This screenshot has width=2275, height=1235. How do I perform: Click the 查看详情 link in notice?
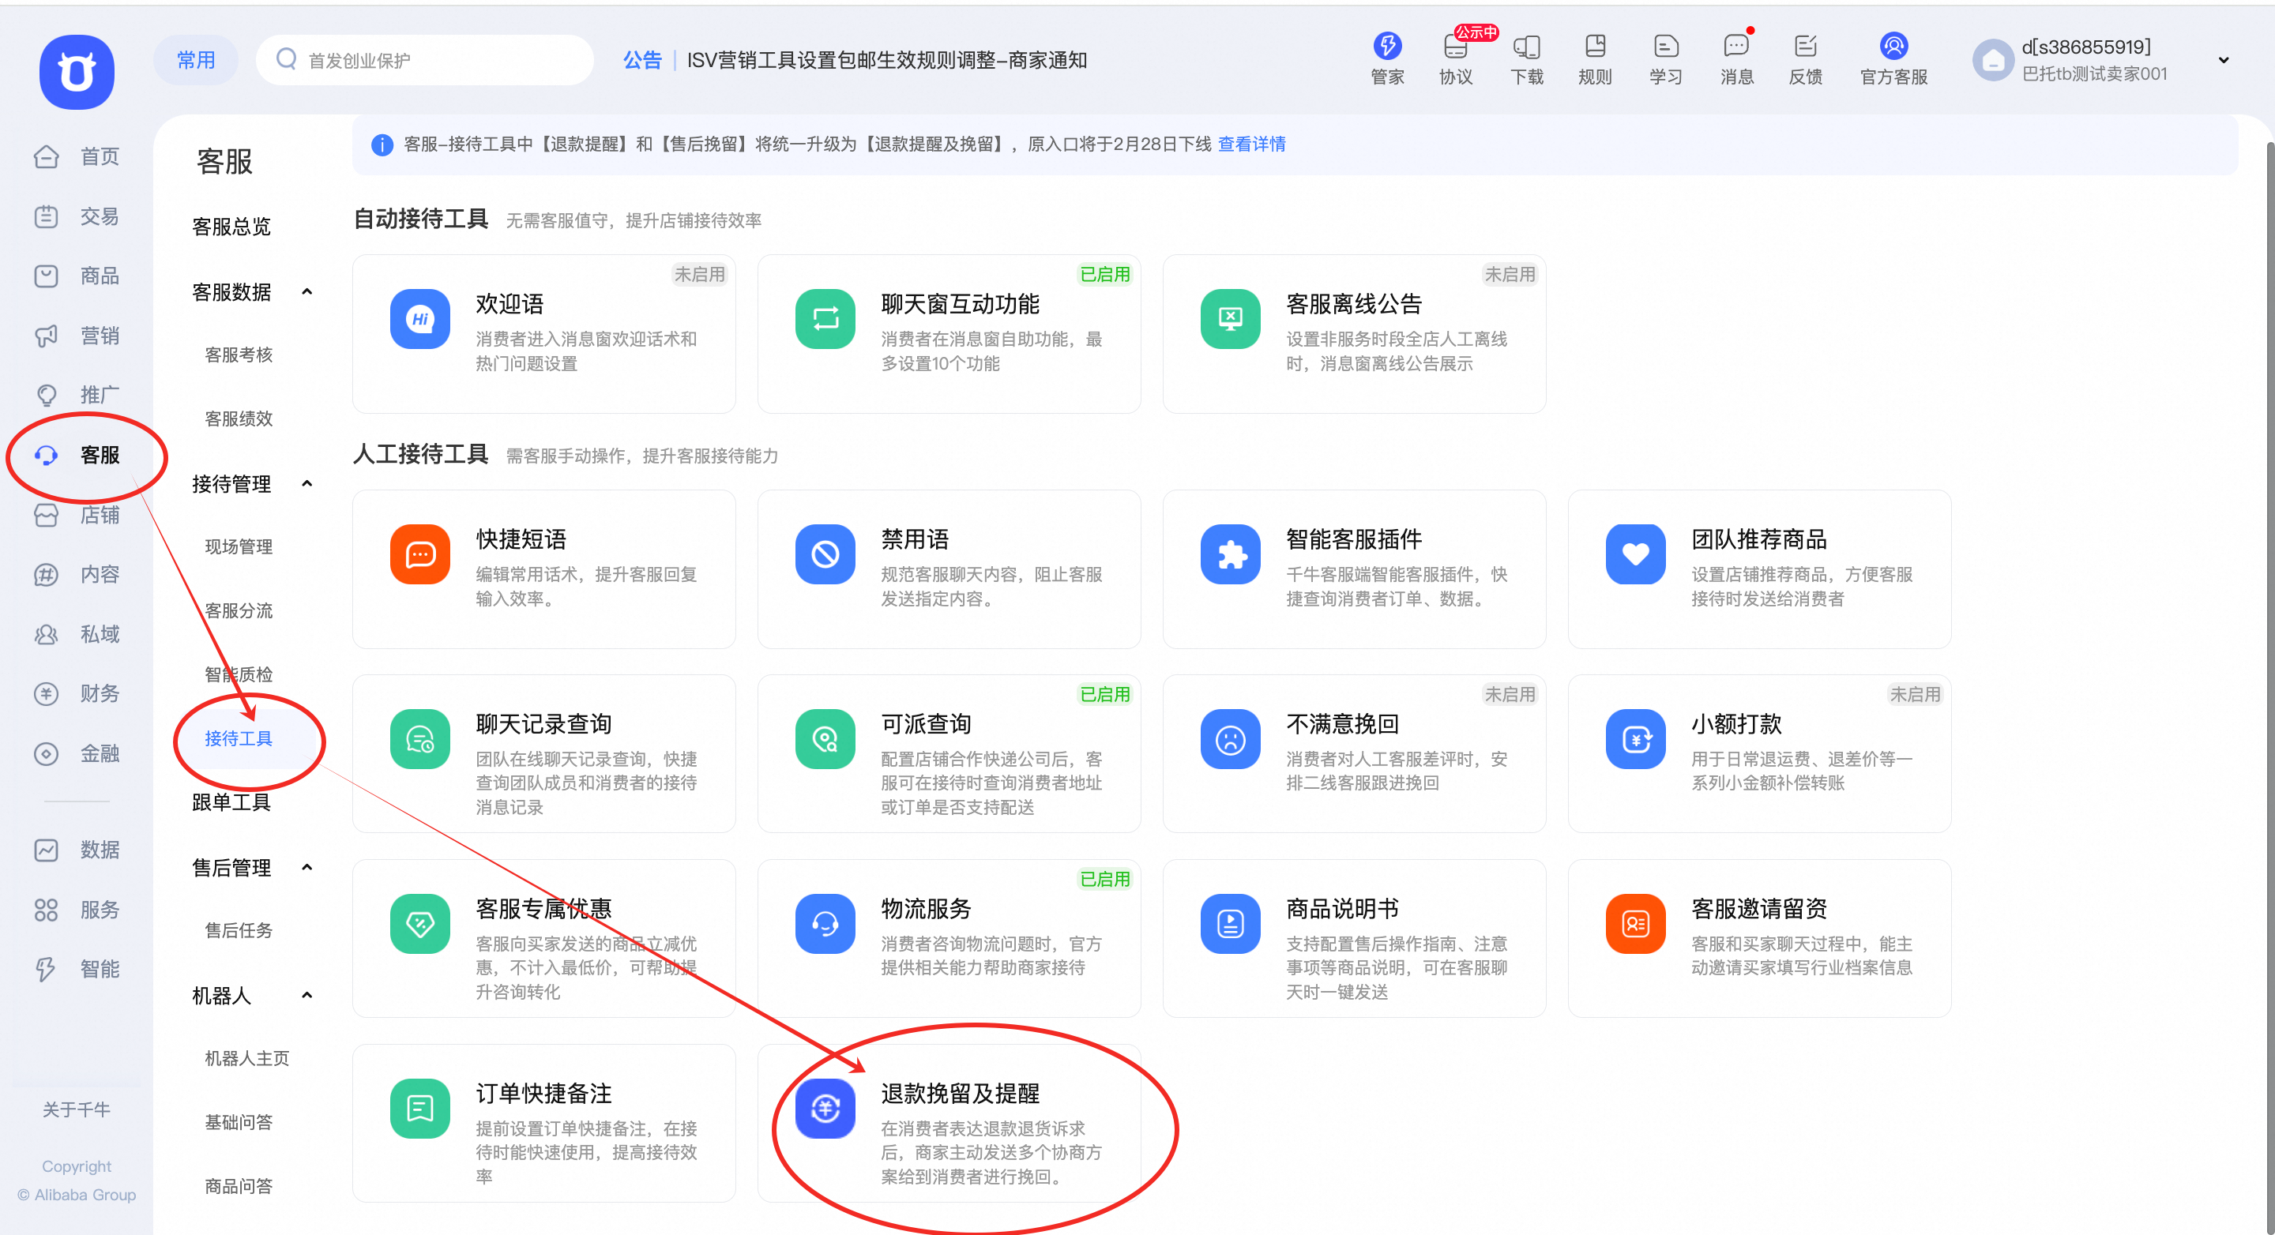(x=1251, y=144)
